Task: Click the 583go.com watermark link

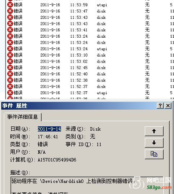Action: pyautogui.click(x=159, y=187)
